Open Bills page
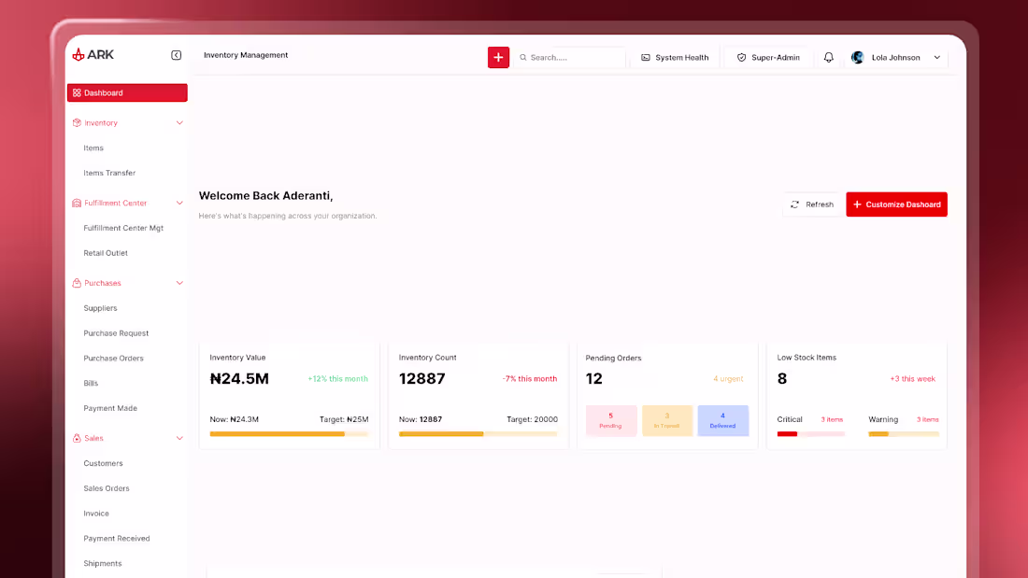 pos(91,384)
